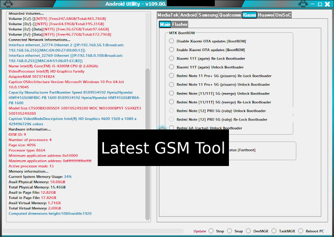Screen dimensions: 334x237
Task: Click 'Total Physical Memory: 15.45GB' line
Action: (x=37, y=187)
